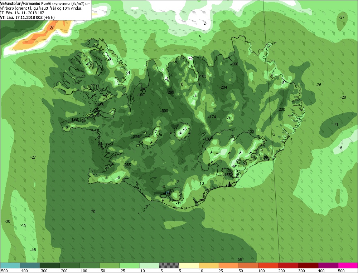Click the map value '-190'
Screen dimensions: 358x273
click(x=141, y=95)
